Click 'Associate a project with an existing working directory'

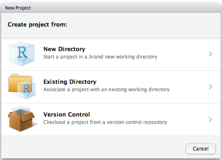pos(107,90)
